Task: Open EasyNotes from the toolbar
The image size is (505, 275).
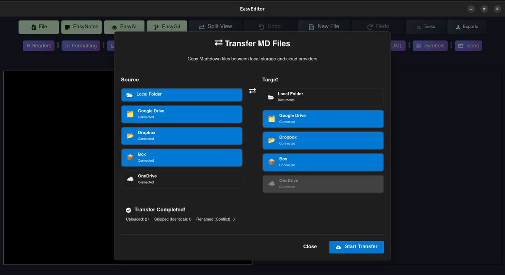Action: (x=81, y=27)
